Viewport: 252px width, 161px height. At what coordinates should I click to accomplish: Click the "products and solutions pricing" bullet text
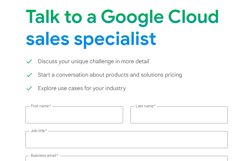click(144, 75)
